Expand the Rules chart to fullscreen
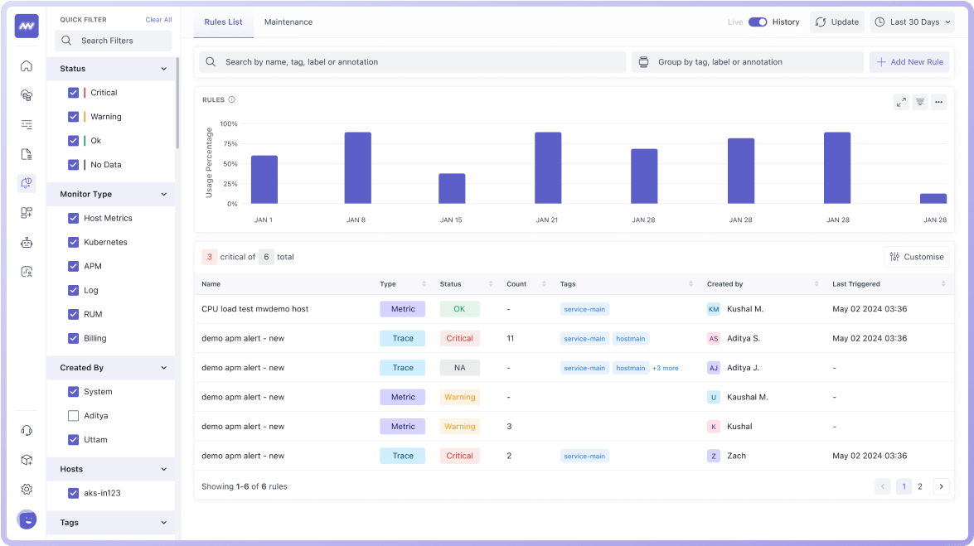The height and width of the screenshot is (546, 974). point(901,102)
